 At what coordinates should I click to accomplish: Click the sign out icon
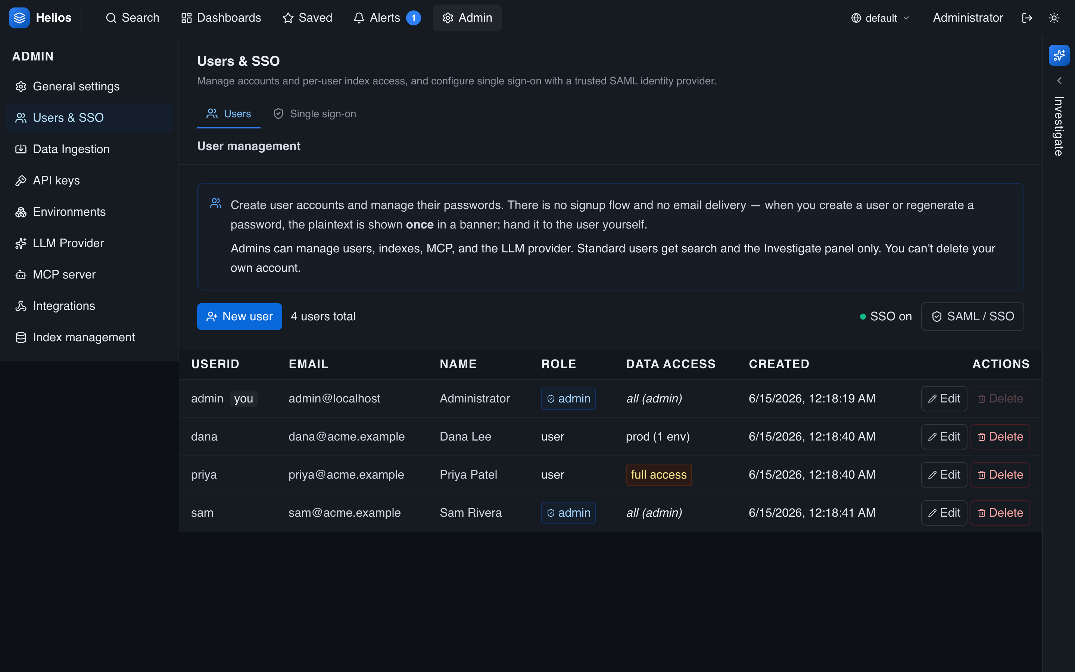pyautogui.click(x=1026, y=18)
